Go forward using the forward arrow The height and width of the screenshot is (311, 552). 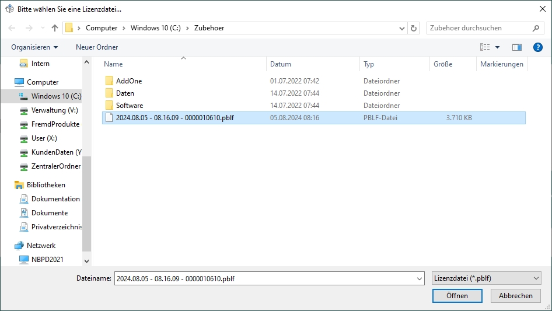point(29,28)
